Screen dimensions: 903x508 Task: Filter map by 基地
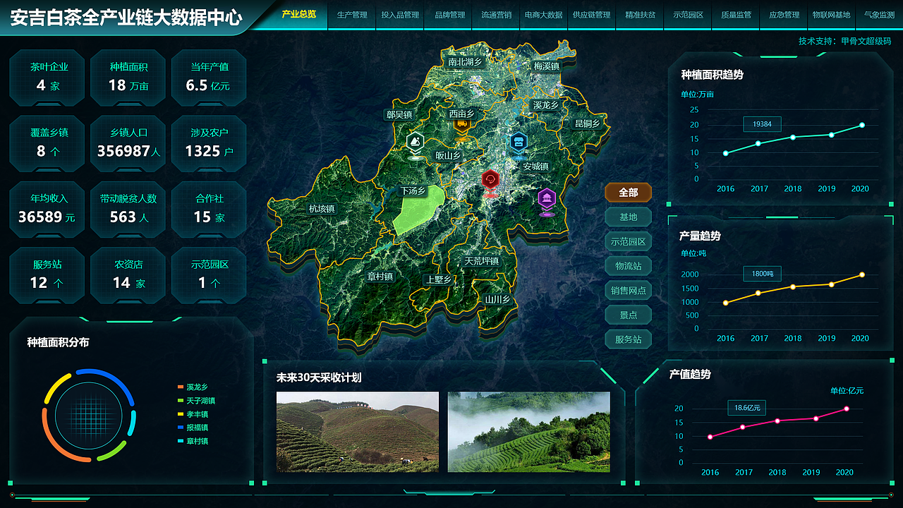(628, 217)
